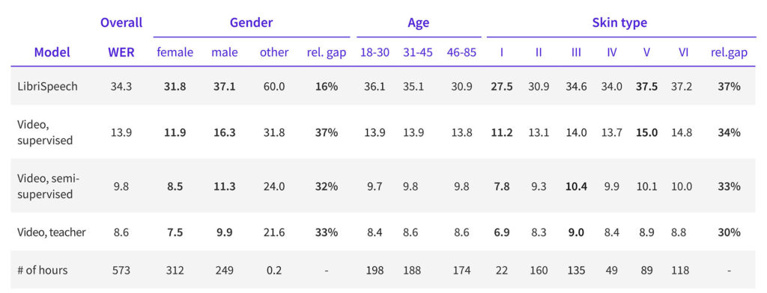Select the Video, supervised row label

45,132
